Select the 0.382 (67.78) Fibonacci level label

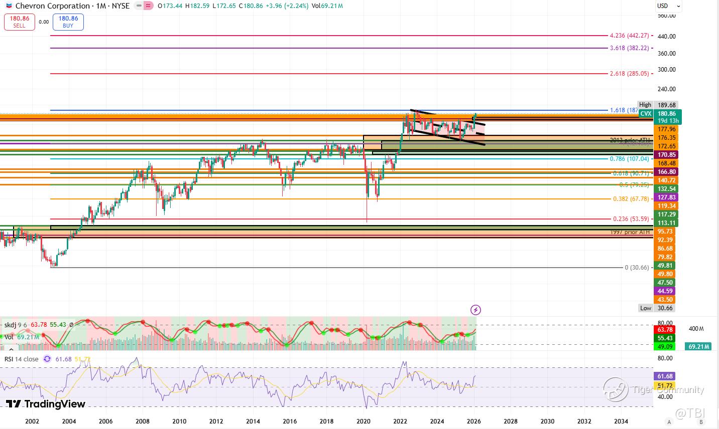click(632, 199)
